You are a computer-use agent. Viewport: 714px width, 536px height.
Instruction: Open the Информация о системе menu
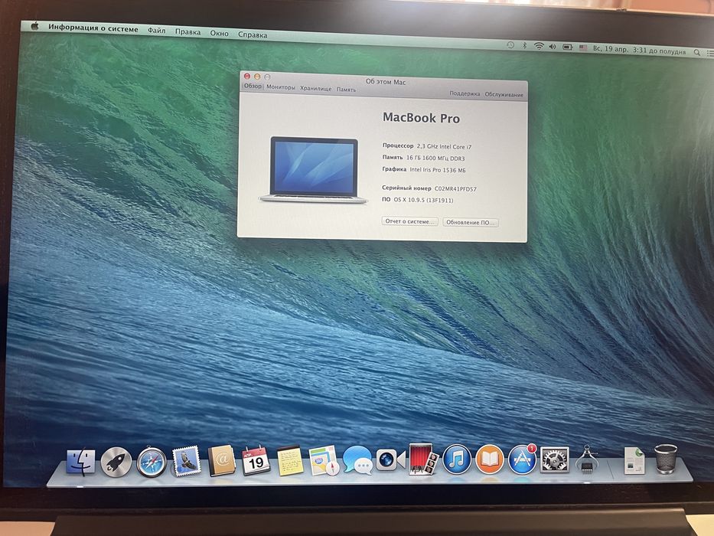tap(93, 28)
